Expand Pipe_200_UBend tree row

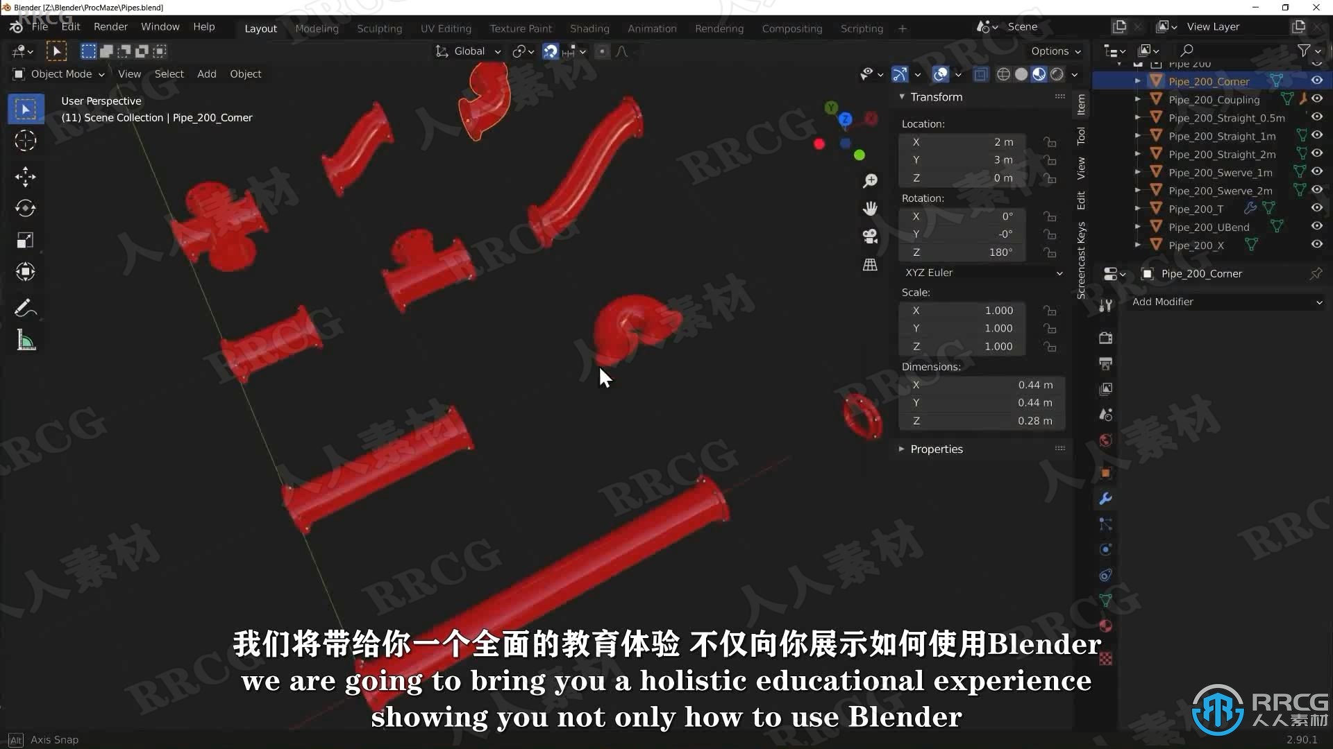1137,226
